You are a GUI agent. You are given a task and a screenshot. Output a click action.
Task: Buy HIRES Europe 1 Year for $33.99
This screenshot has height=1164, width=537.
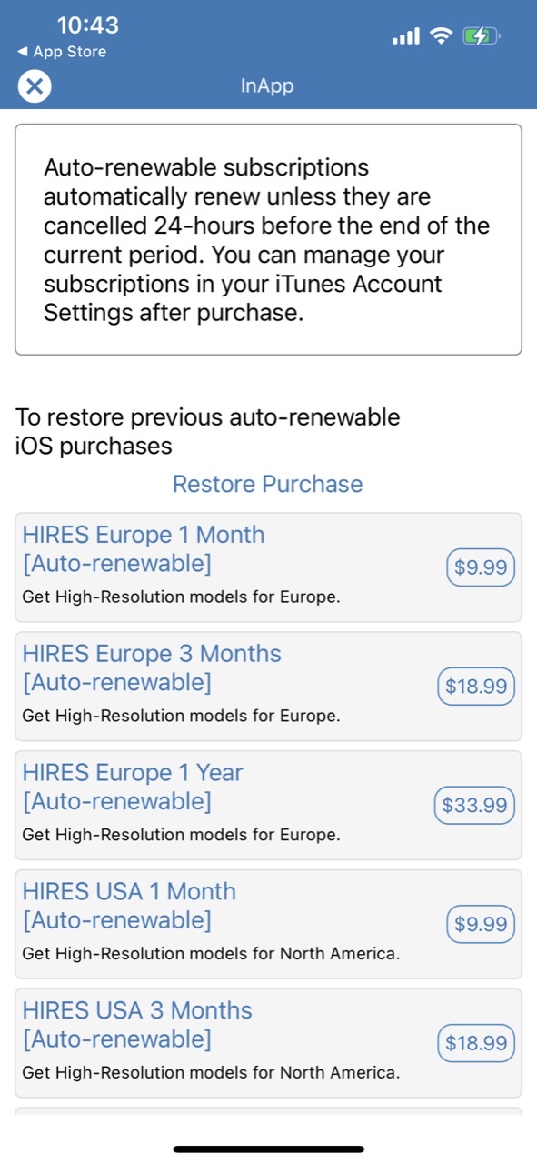click(474, 806)
